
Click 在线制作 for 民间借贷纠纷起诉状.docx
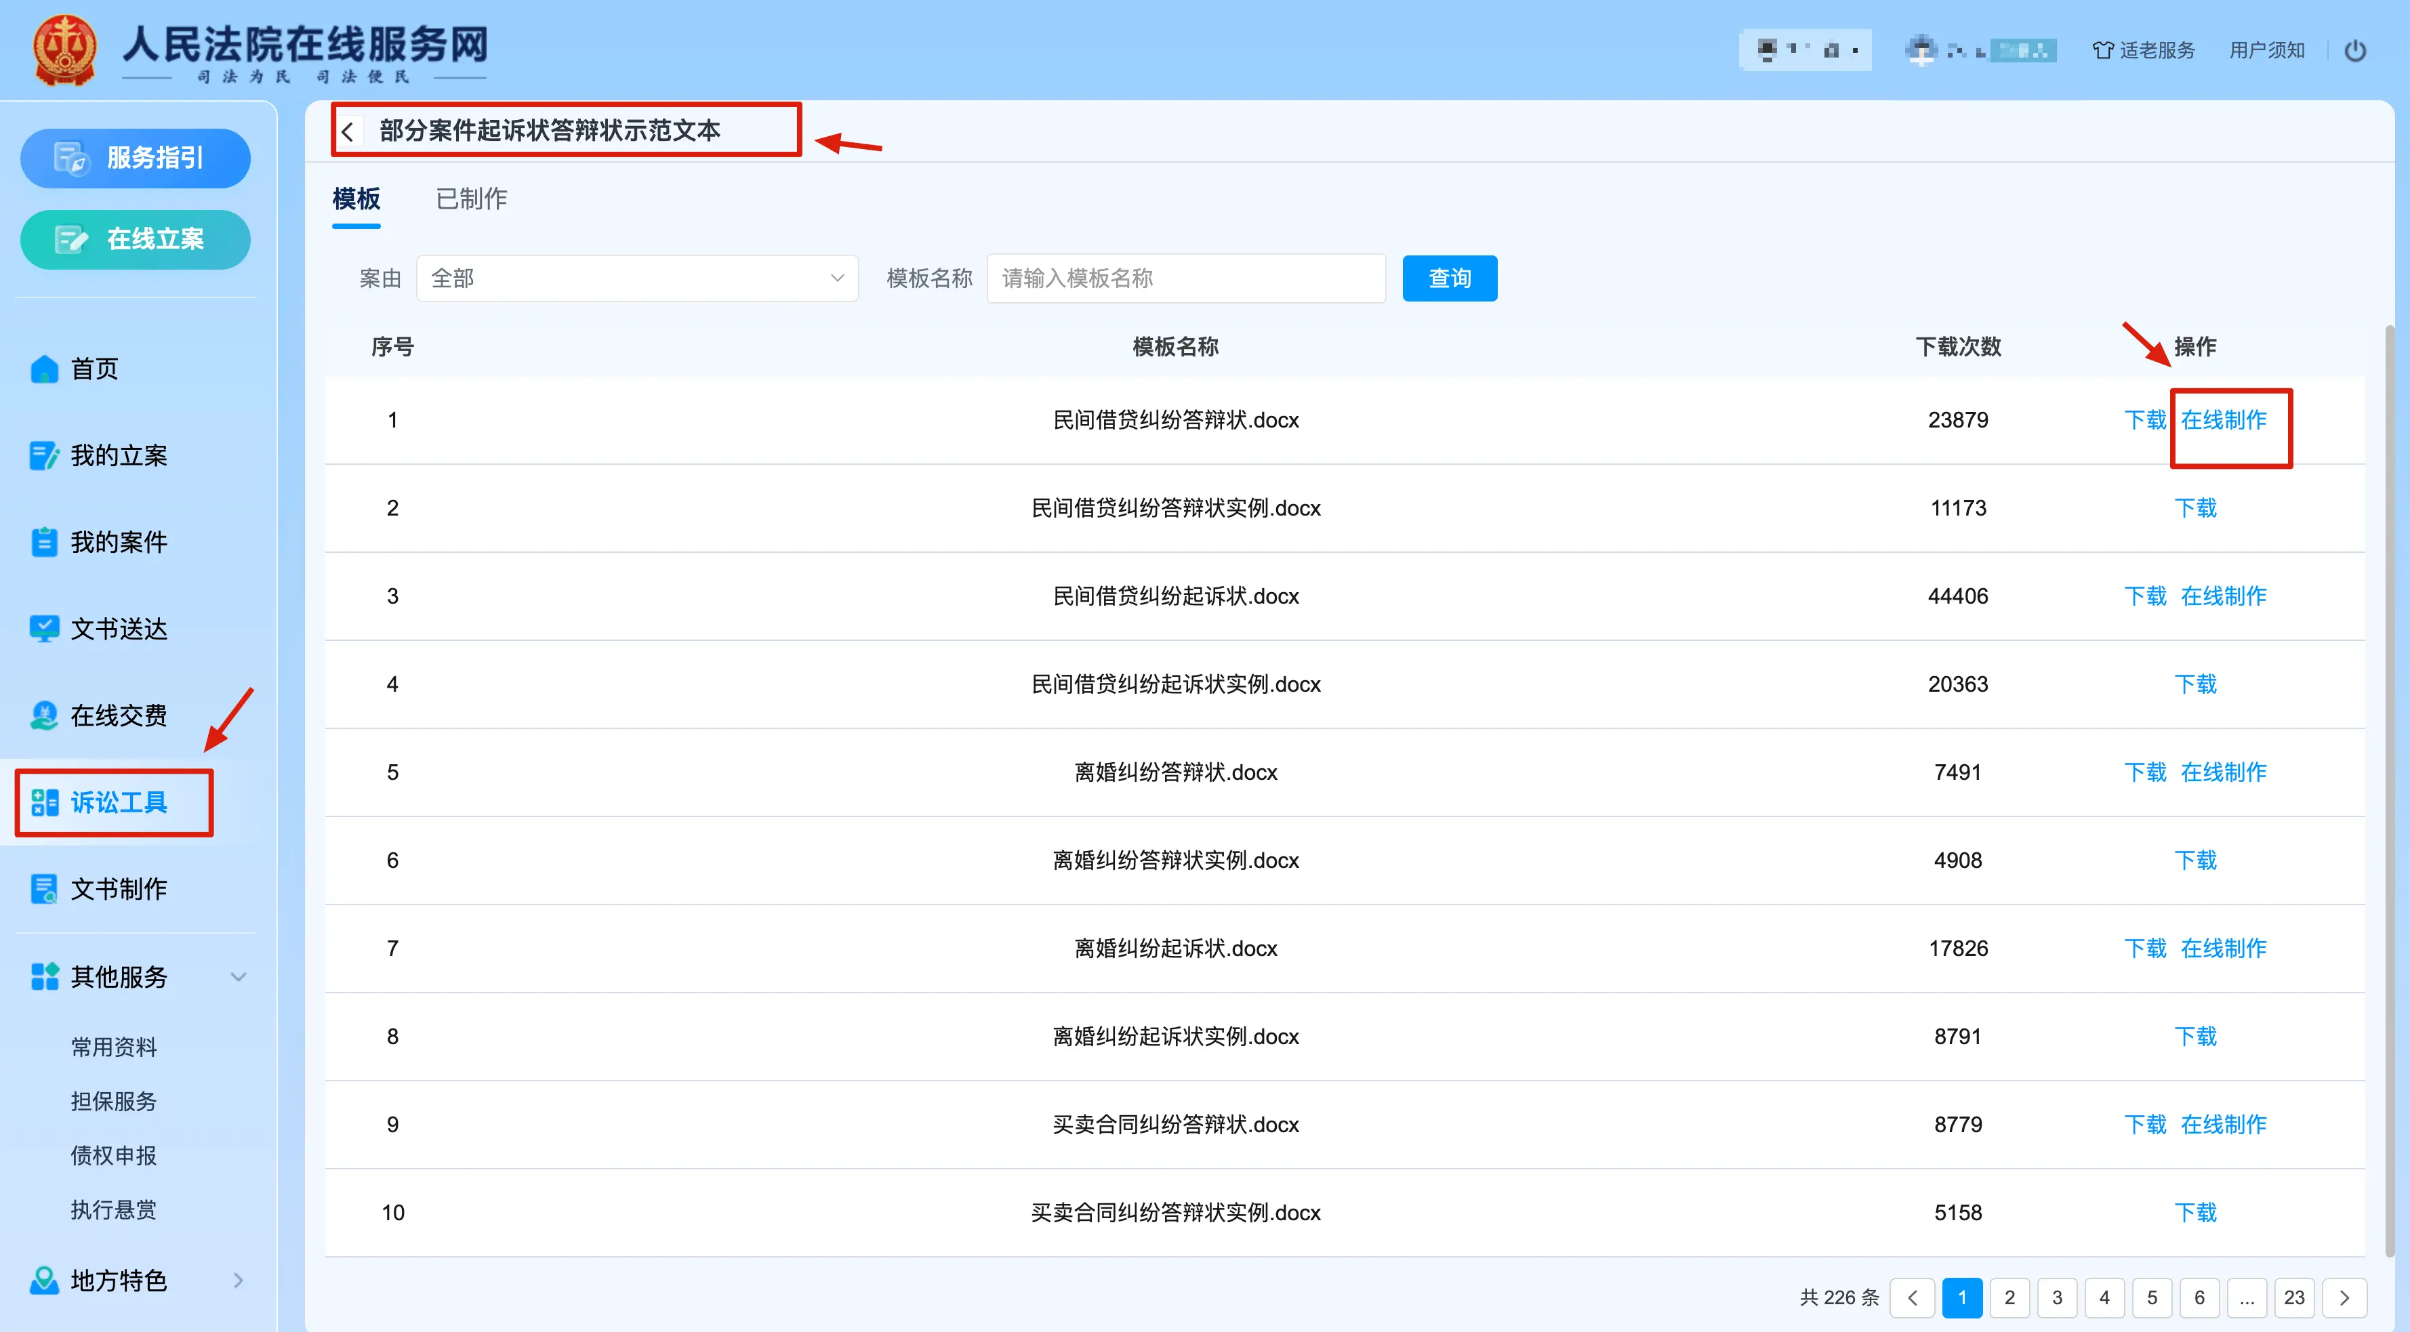coord(2223,596)
